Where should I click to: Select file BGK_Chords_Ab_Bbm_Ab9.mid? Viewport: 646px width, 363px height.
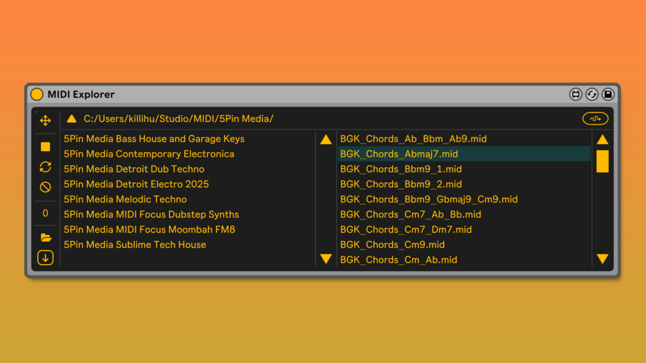[x=413, y=139]
